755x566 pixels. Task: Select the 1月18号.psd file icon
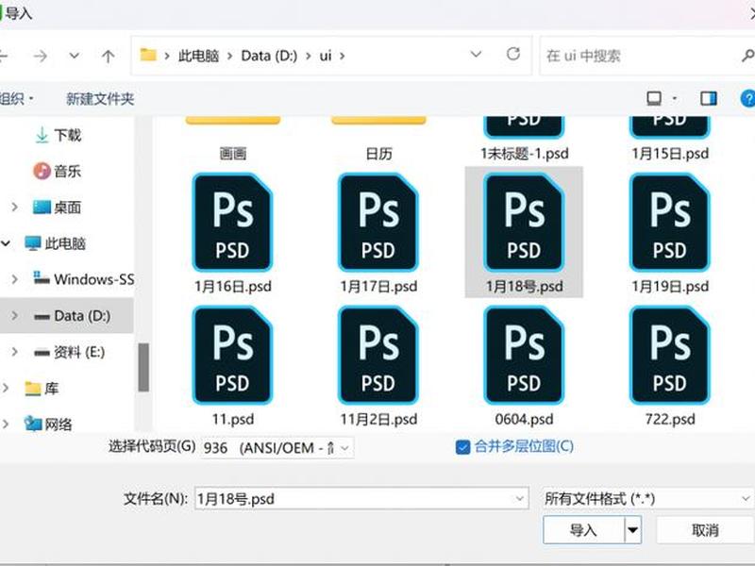524,223
